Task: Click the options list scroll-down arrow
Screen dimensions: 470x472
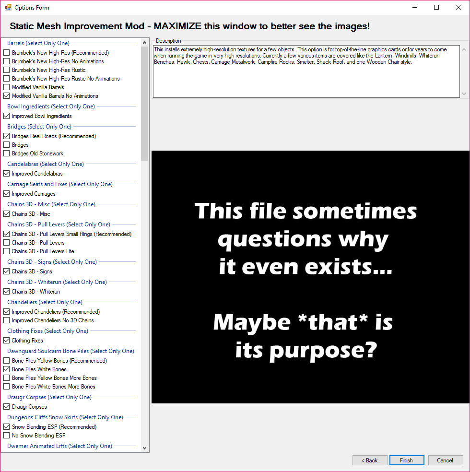Action: point(145,448)
